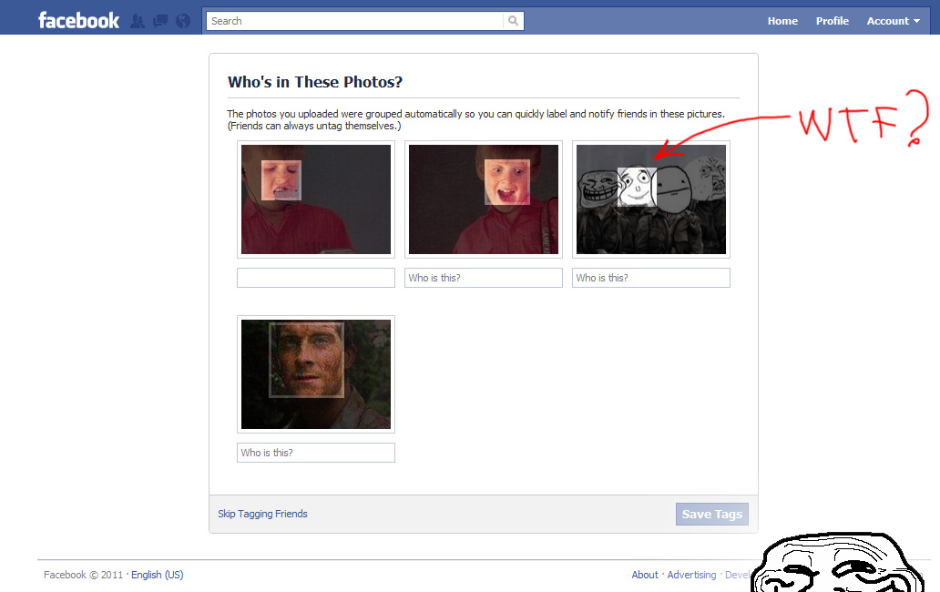Select the first photo of boy looking down
The image size is (940, 592).
click(x=316, y=199)
